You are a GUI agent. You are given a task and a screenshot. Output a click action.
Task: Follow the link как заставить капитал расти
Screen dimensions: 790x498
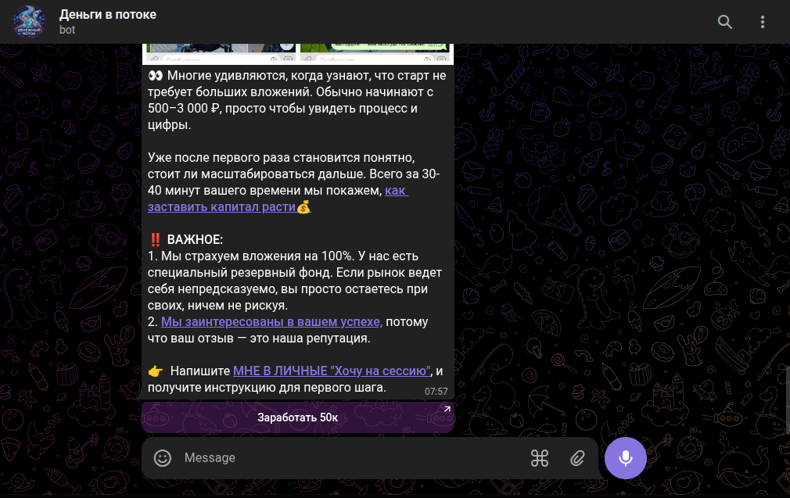(278, 199)
